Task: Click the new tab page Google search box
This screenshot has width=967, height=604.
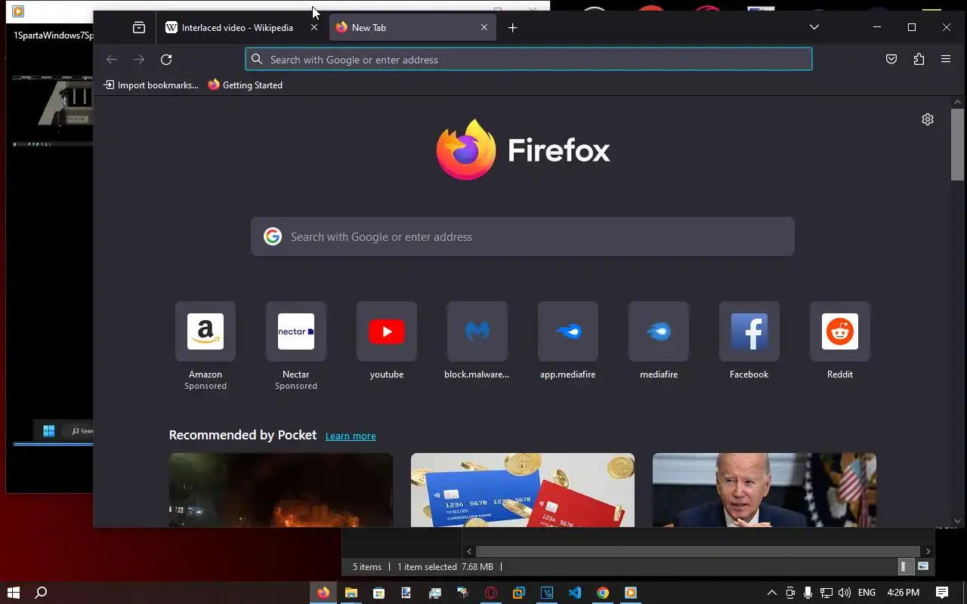Action: tap(523, 237)
